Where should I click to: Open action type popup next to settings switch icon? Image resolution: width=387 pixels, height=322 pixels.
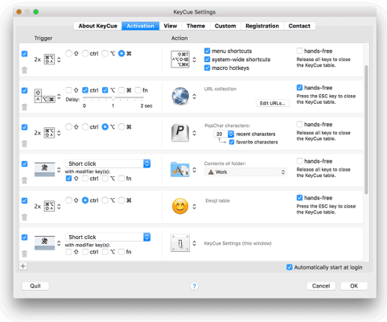(x=195, y=243)
